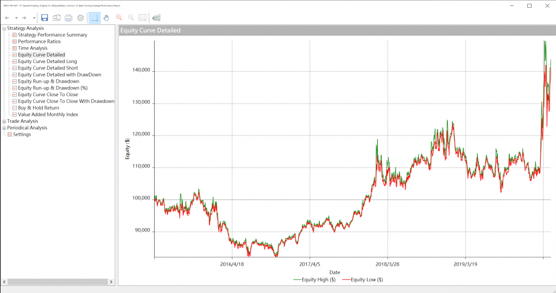The height and width of the screenshot is (293, 556).
Task: Click the 3D chart view icon
Action: tap(156, 18)
